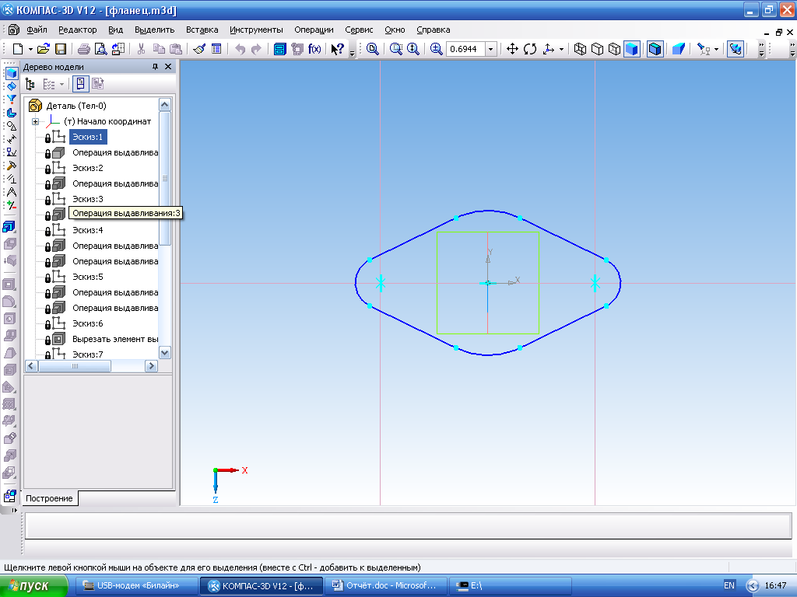The width and height of the screenshot is (797, 597).
Task: Select Эскиз:4 in the model tree
Action: point(87,230)
